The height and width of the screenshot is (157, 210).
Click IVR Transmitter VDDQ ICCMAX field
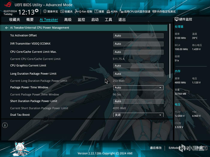(x=138, y=44)
